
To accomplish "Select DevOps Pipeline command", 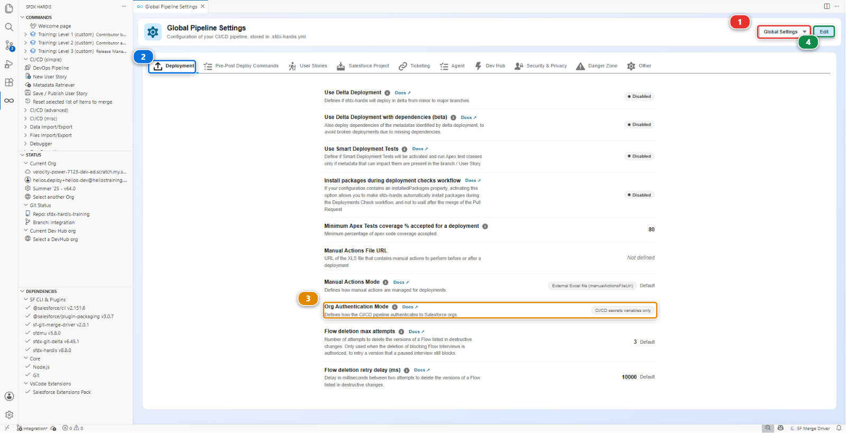I will (51, 68).
